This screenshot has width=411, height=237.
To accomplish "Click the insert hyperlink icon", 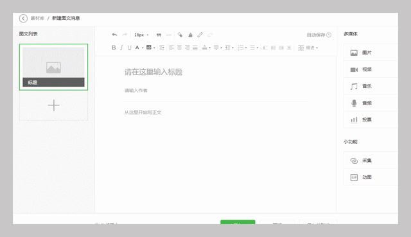I will 200,35.
